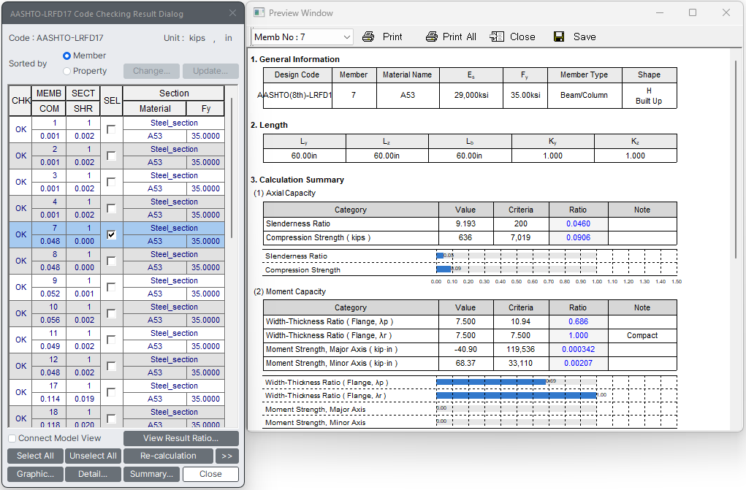The image size is (746, 490).
Task: Click the Unselect All button
Action: click(x=94, y=456)
